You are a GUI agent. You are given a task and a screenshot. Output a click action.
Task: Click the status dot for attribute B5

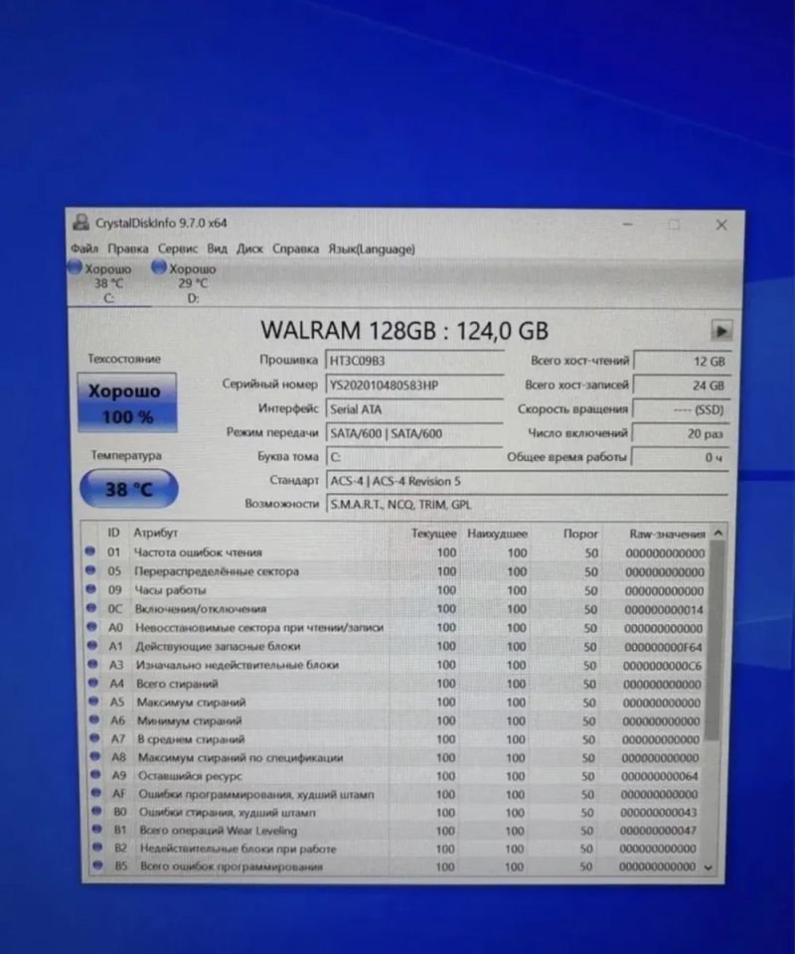(98, 865)
